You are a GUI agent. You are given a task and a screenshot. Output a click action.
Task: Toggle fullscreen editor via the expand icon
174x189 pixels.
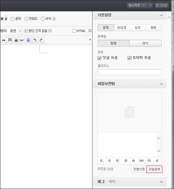click(x=90, y=31)
